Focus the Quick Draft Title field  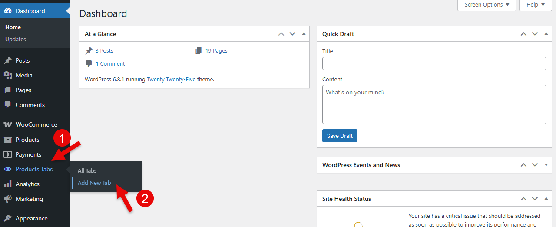[434, 63]
